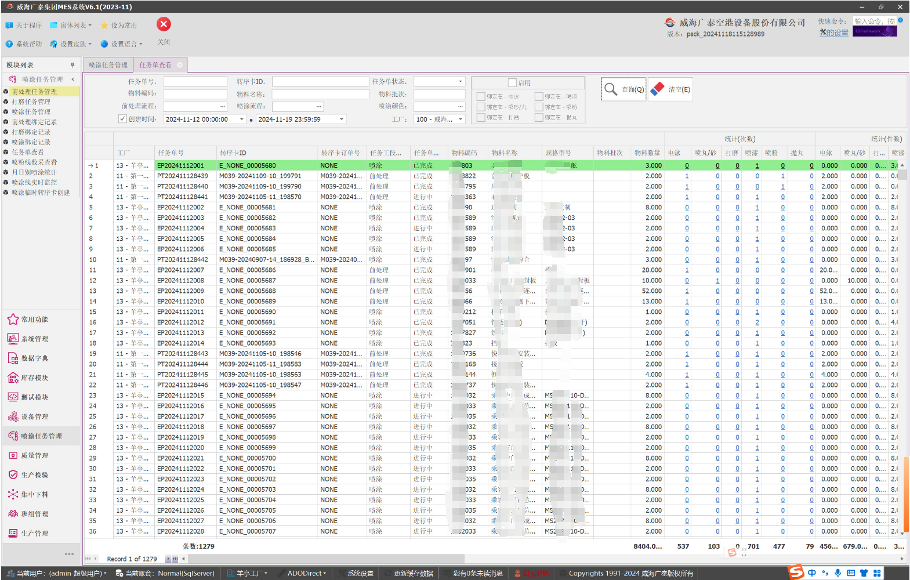Open 生产检验 module icon
The image size is (910, 580).
click(13, 475)
